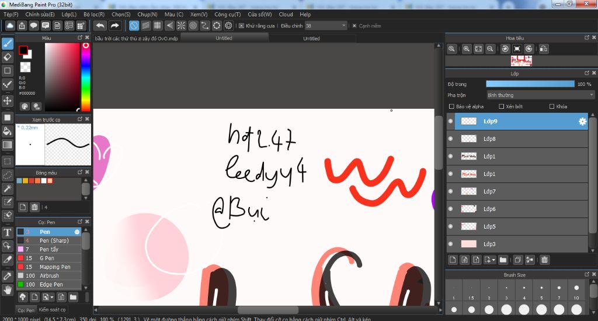The height and width of the screenshot is (321, 598).
Task: Select the Pen (Sharp) brush
Action: [x=49, y=241]
